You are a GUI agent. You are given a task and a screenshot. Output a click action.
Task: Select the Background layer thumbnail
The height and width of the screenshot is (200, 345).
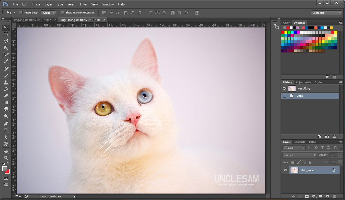(x=294, y=170)
